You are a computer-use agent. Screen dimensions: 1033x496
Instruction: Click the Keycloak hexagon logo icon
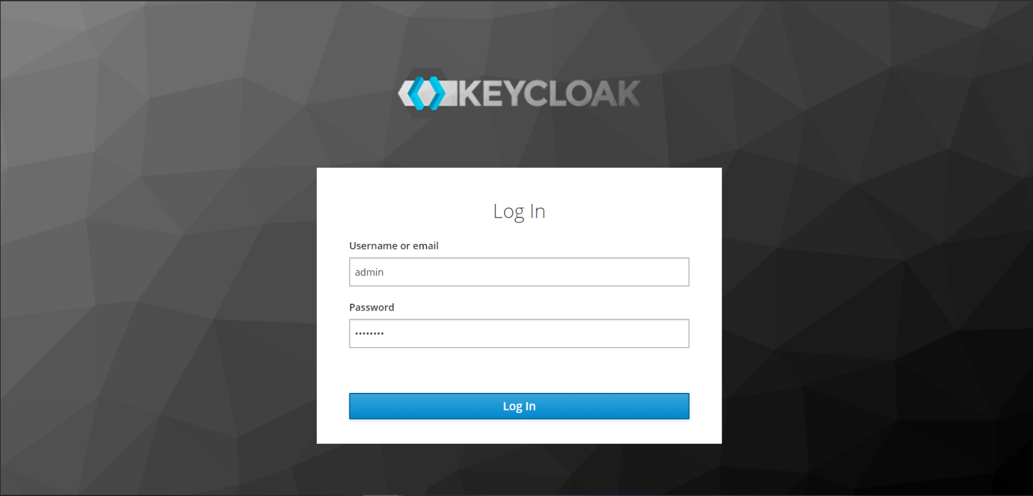(x=428, y=93)
